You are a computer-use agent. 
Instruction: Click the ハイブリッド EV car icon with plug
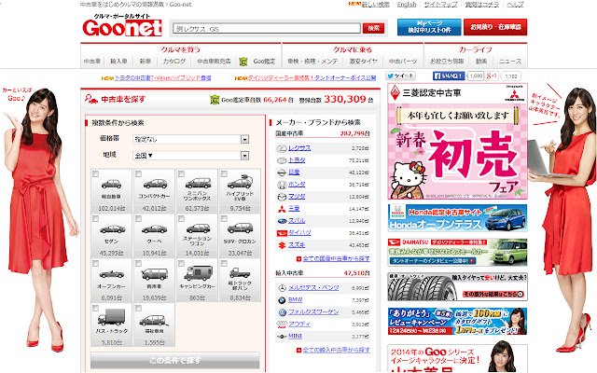[241, 183]
